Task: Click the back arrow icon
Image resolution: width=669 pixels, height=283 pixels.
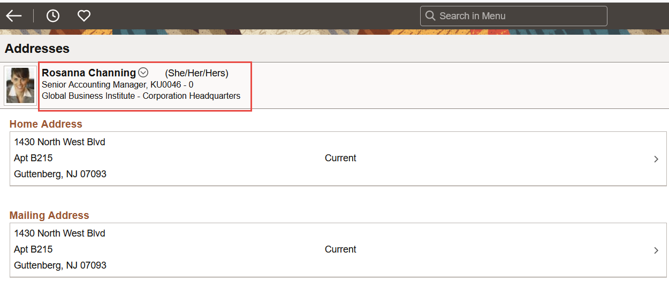Action: (x=14, y=16)
